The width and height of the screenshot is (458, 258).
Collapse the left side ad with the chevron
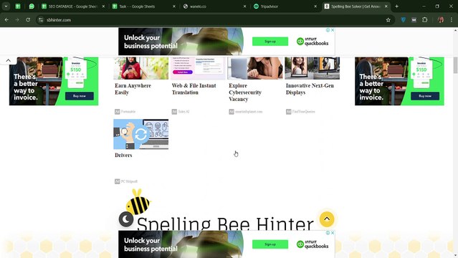click(8, 60)
